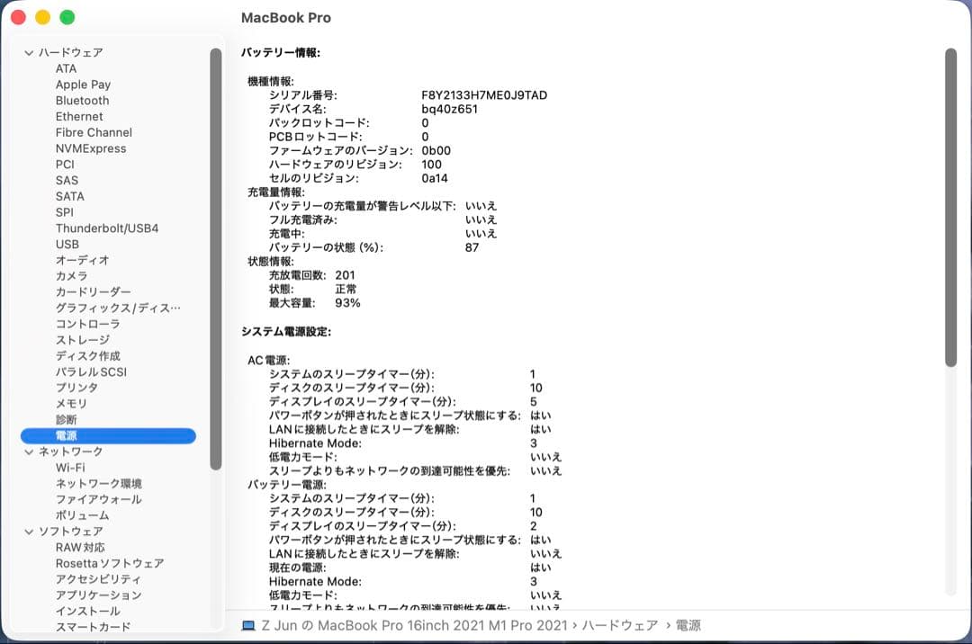Select ATA in the sidebar
The width and height of the screenshot is (972, 644).
point(67,68)
